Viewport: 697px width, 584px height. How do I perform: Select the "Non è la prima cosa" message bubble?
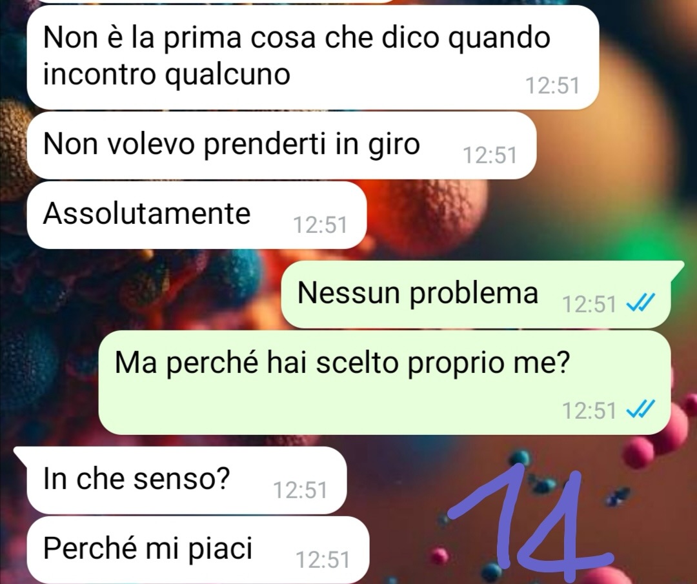coord(312,57)
